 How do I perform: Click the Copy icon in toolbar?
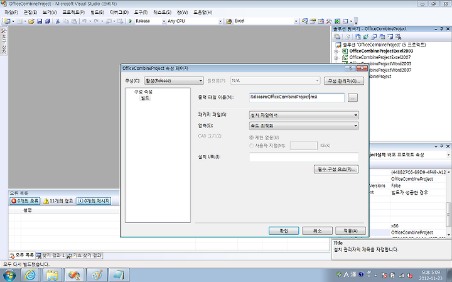(66, 21)
